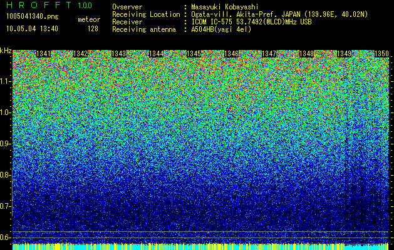This screenshot has width=394, height=250.
Task: Click the Receiving Location label
Action: (x=146, y=14)
